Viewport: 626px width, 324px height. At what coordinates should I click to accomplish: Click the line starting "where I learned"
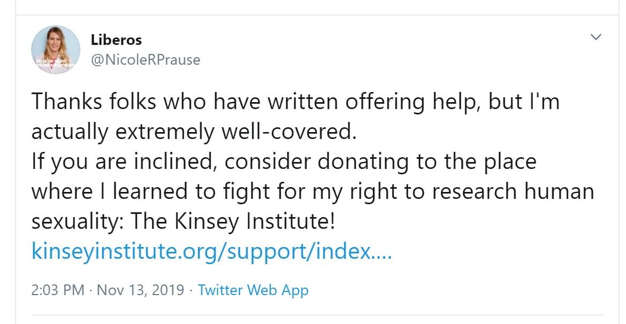[312, 191]
